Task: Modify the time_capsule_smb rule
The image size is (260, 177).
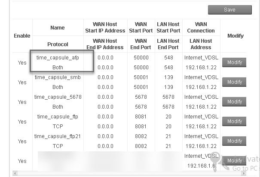Action: coord(234,82)
